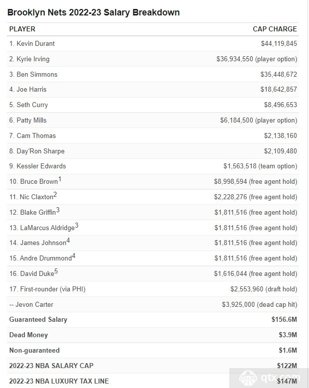Click the Guaranteed Salary $156.6M total
This screenshot has height=388, width=309.
pos(284,319)
